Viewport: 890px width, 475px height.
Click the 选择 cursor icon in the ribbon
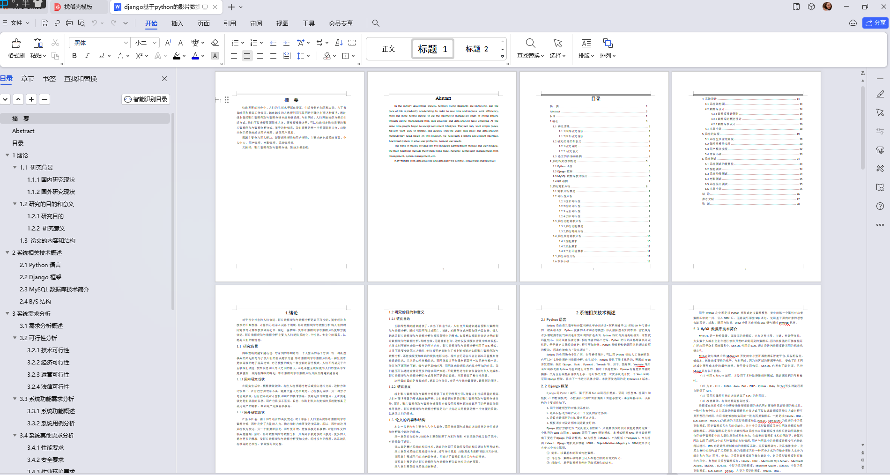(557, 43)
